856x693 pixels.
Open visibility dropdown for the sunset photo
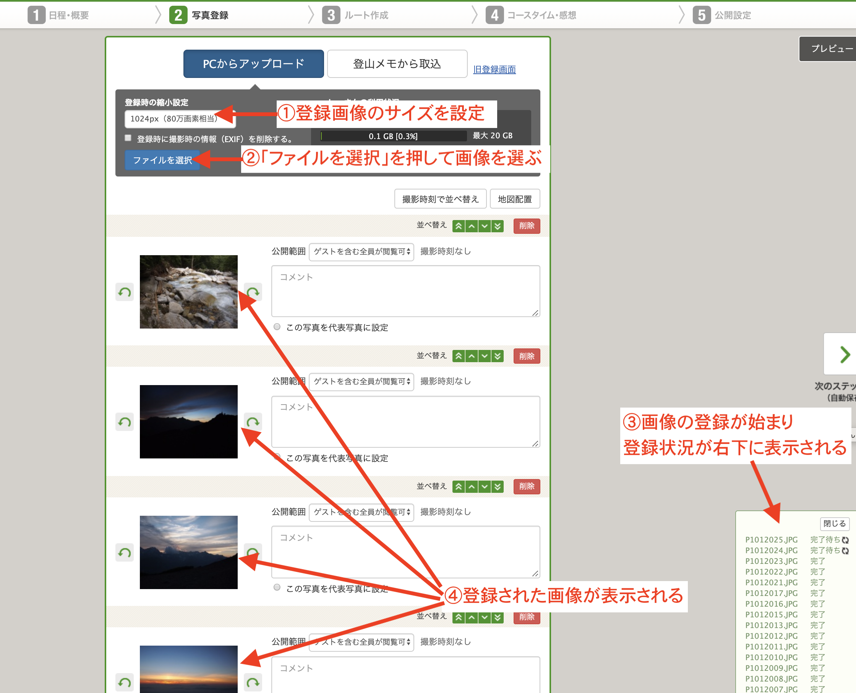tap(362, 642)
